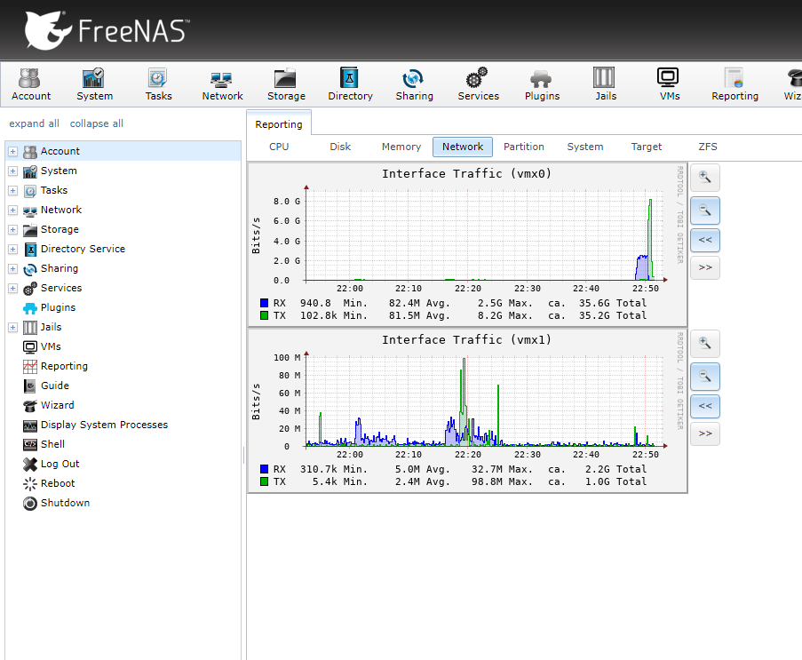Click the Sharing toolbar icon
The height and width of the screenshot is (660, 802).
click(414, 84)
